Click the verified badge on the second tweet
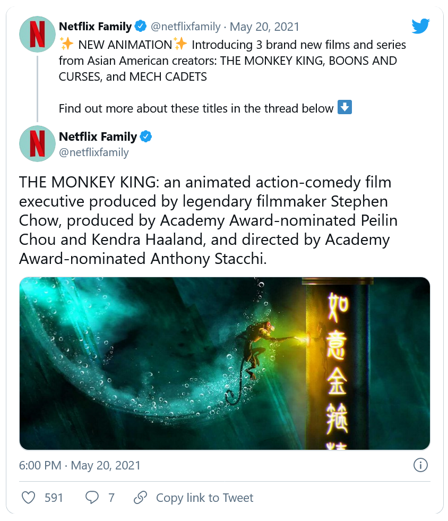 [x=146, y=136]
